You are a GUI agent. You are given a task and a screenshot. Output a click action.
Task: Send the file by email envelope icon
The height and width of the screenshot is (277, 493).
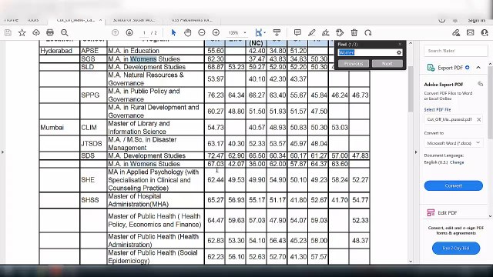click(x=471, y=32)
